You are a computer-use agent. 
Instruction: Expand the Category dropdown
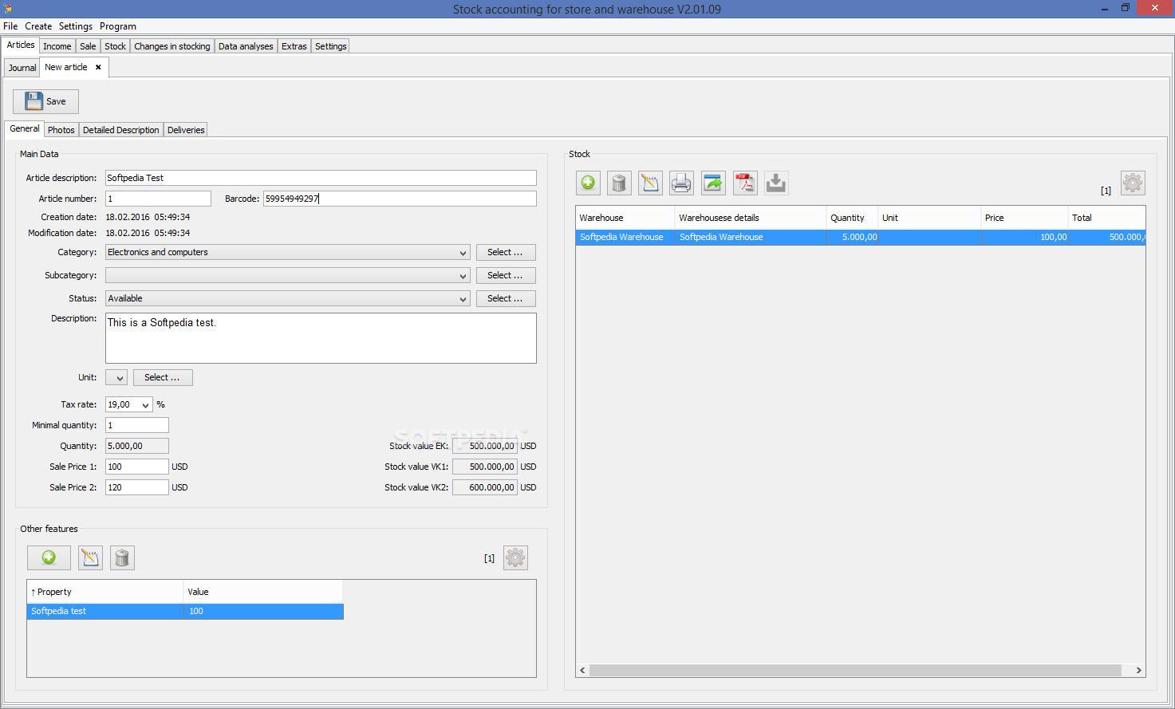click(x=463, y=253)
